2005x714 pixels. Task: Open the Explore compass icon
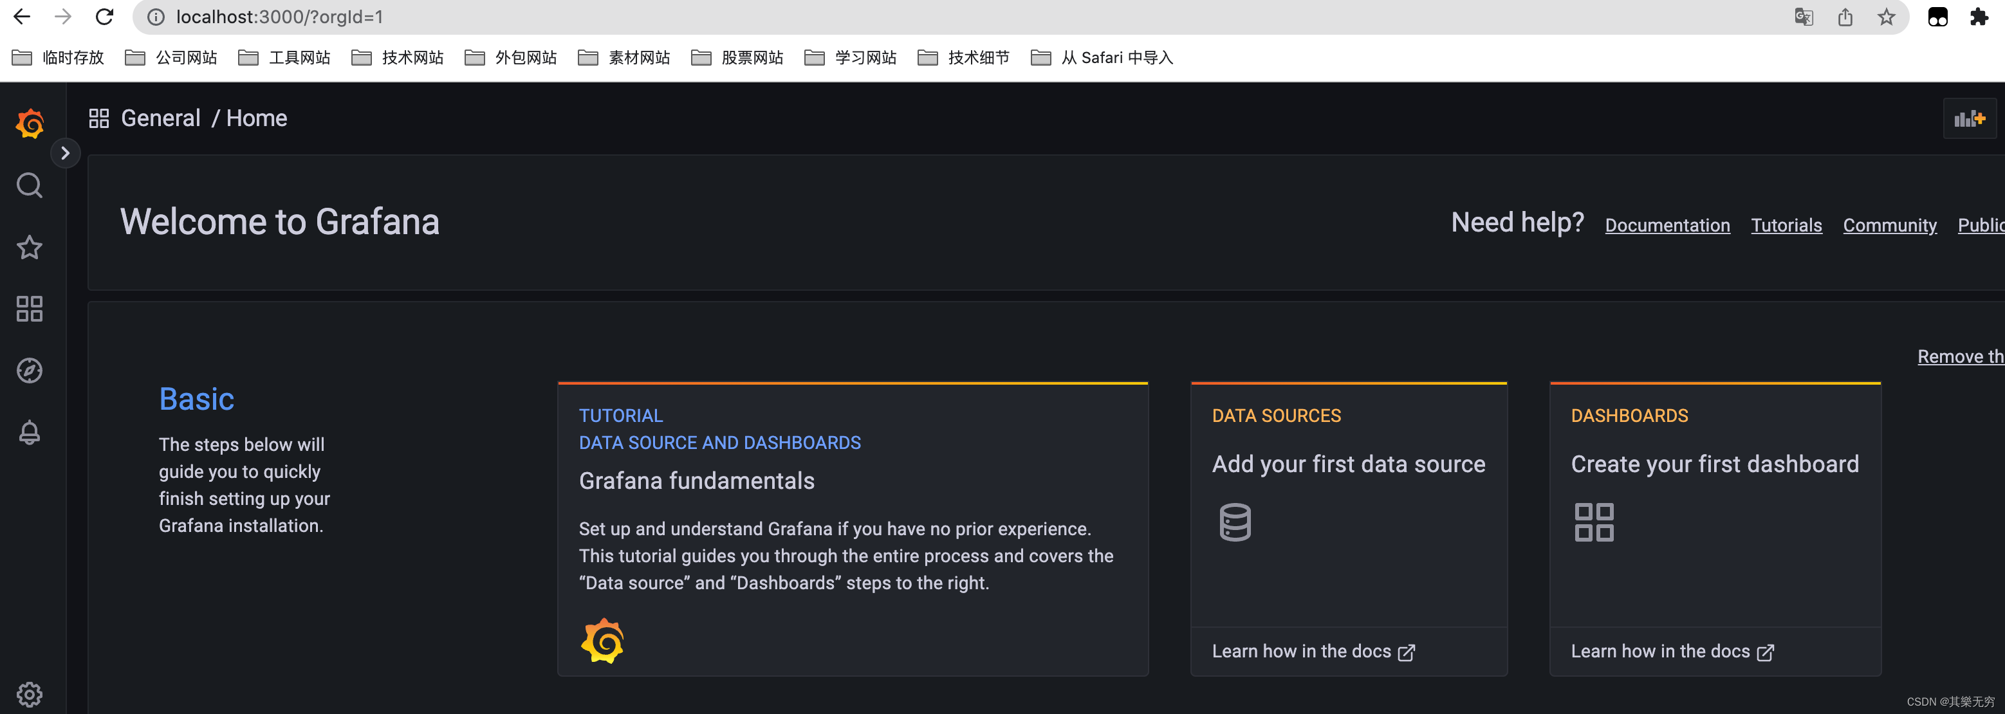(30, 371)
